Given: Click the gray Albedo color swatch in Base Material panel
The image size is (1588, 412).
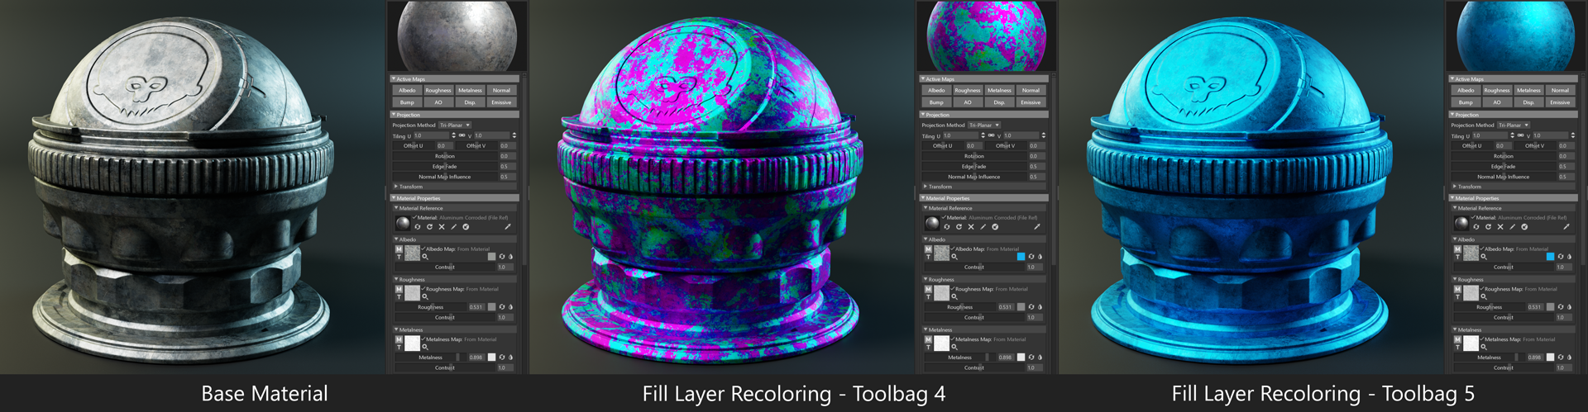Looking at the screenshot, I should (491, 257).
